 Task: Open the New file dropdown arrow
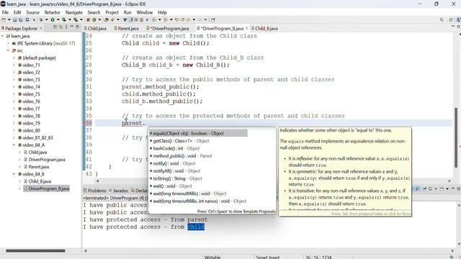[9, 19]
